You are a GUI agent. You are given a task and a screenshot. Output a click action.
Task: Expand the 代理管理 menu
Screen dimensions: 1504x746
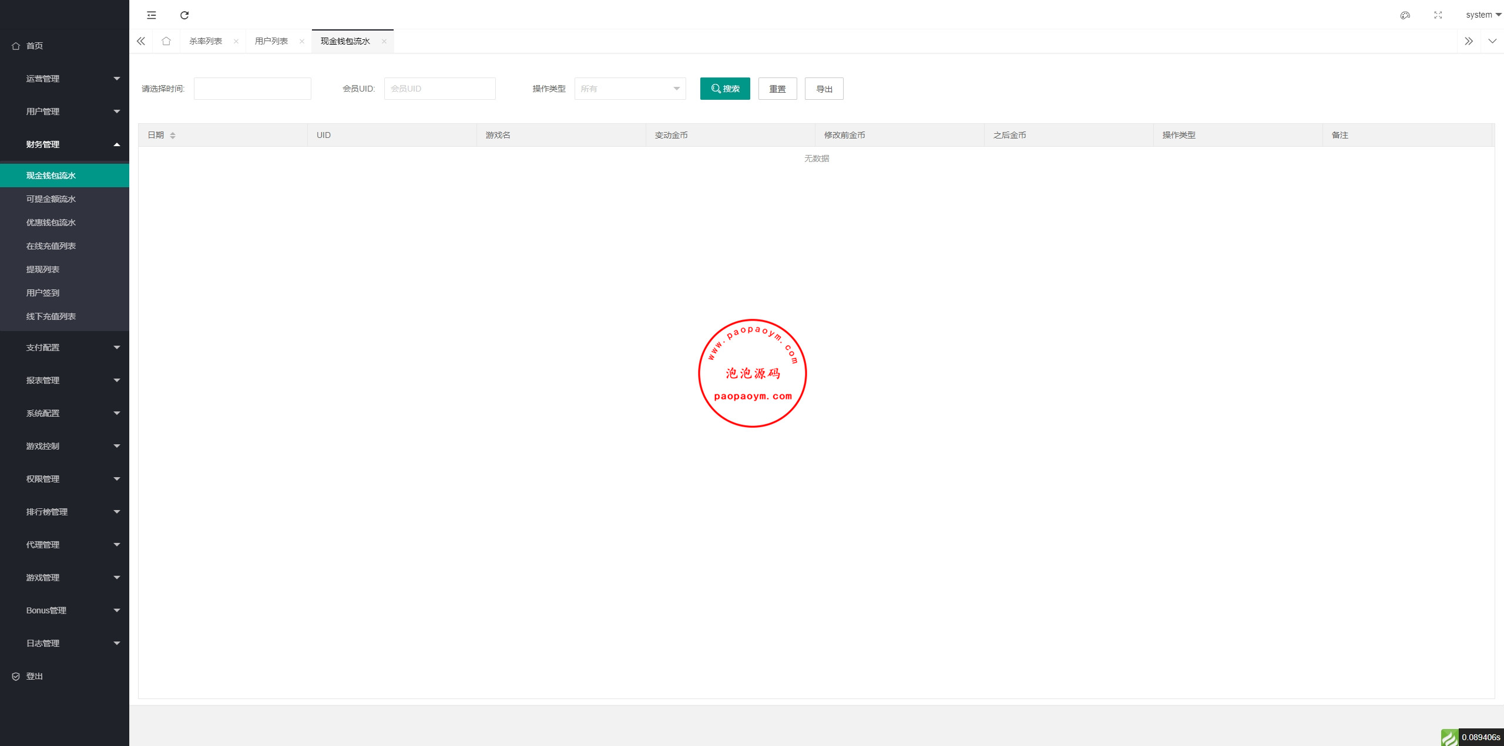coord(65,545)
